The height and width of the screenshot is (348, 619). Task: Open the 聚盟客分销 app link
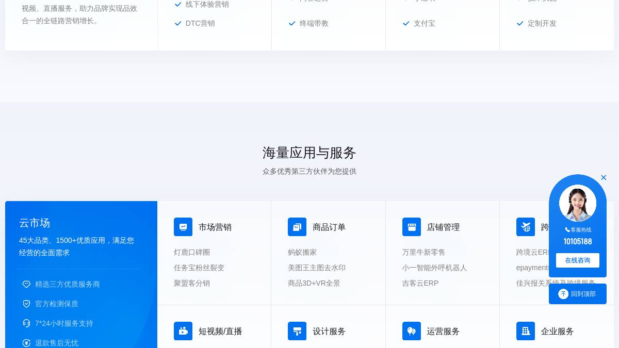pyautogui.click(x=192, y=283)
